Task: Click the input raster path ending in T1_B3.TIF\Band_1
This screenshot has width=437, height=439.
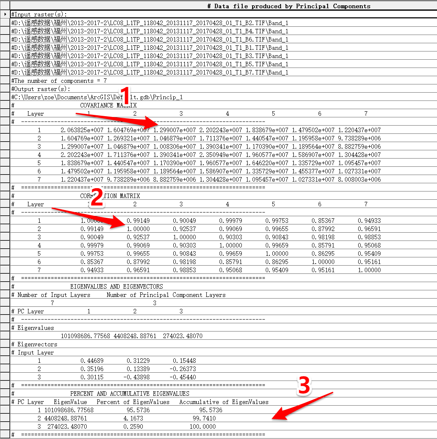Action: click(x=150, y=56)
